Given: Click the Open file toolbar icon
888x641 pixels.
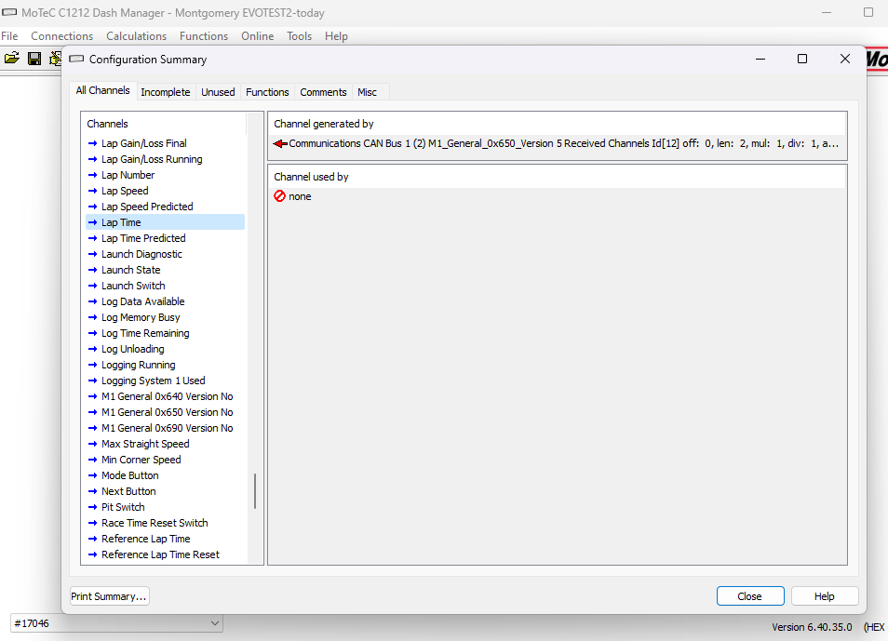Looking at the screenshot, I should click(x=12, y=58).
